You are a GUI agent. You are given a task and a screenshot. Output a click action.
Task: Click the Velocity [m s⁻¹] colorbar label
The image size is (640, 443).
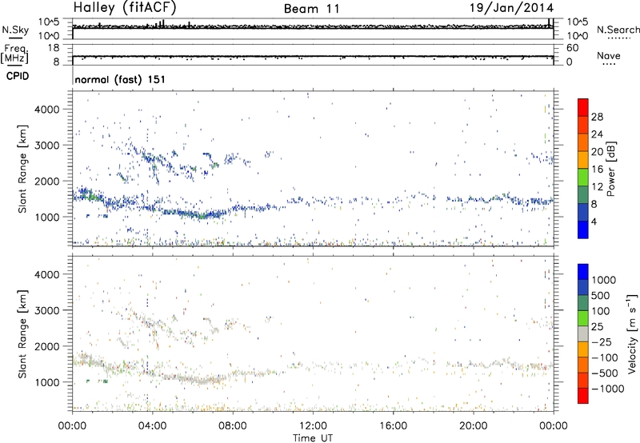tap(632, 333)
